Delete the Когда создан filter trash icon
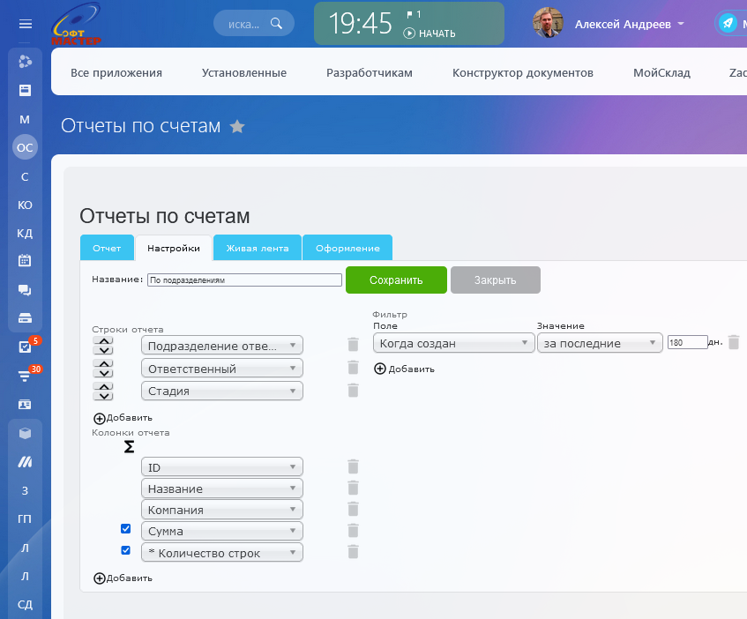 tap(734, 342)
